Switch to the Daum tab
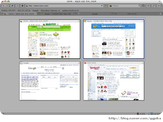This screenshot has width=163, height=122. click(55, 14)
